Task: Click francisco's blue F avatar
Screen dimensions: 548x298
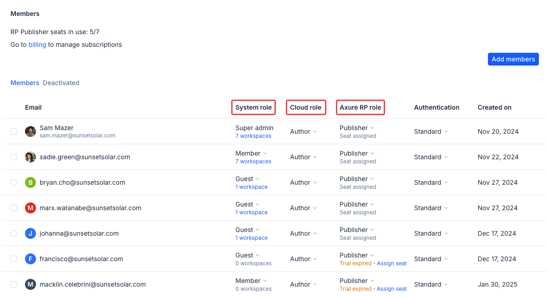Action: tap(30, 259)
